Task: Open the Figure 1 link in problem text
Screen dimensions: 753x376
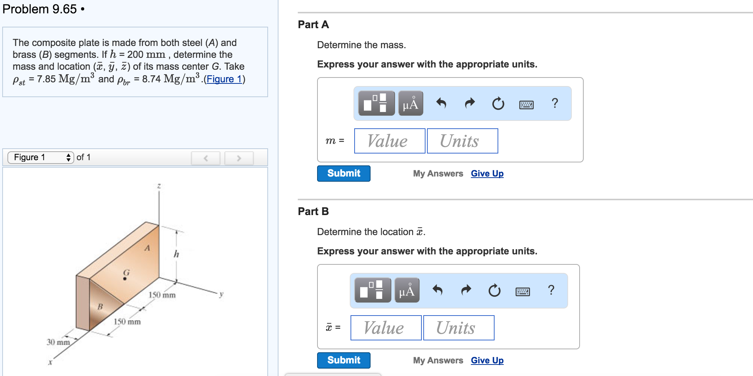Action: 224,79
